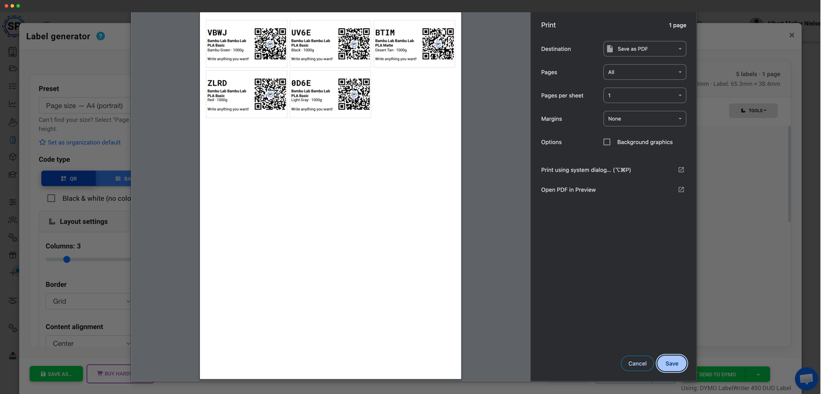Open the Pages dropdown set to All
Viewport: 821px width, 394px height.
click(x=644, y=72)
